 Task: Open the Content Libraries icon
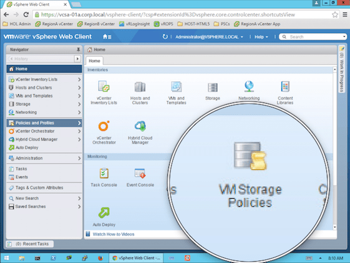(285, 86)
